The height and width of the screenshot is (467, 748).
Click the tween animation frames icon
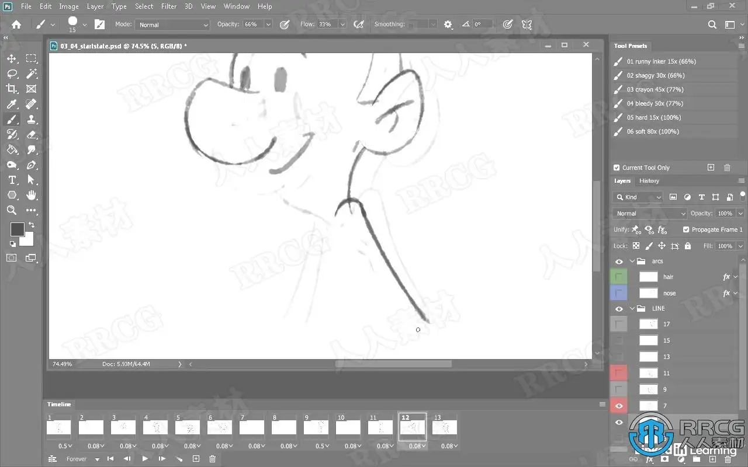179,459
